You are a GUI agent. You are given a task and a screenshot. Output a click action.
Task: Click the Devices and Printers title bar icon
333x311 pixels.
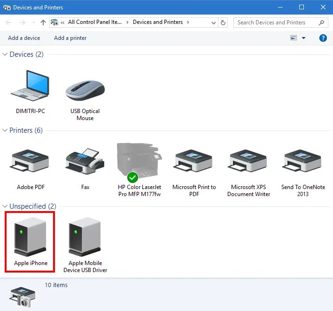click(7, 8)
